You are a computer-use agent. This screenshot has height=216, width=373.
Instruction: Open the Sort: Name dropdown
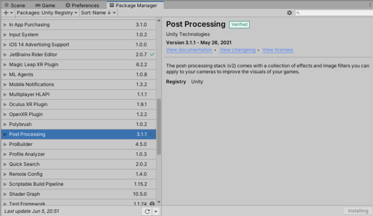[98, 13]
